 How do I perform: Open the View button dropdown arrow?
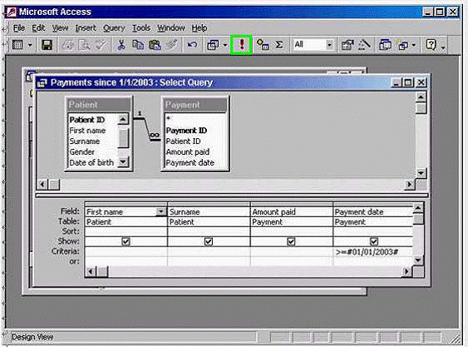coord(30,46)
